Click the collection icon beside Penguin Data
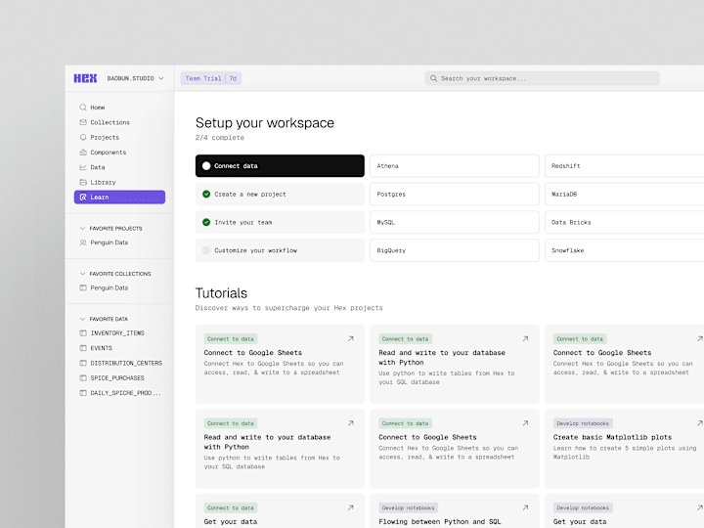Image resolution: width=704 pixels, height=528 pixels. (83, 287)
